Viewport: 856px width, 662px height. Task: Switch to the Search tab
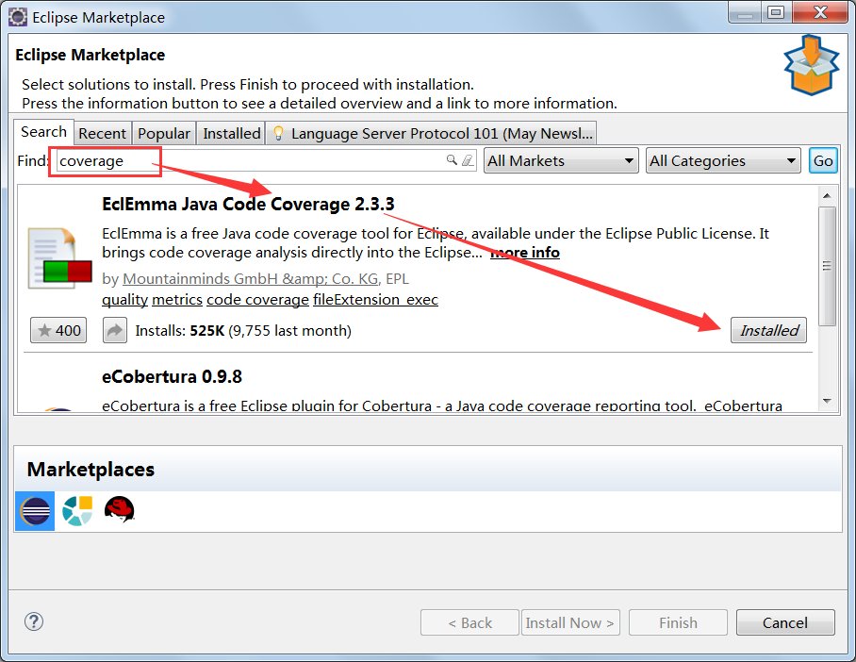pos(43,132)
